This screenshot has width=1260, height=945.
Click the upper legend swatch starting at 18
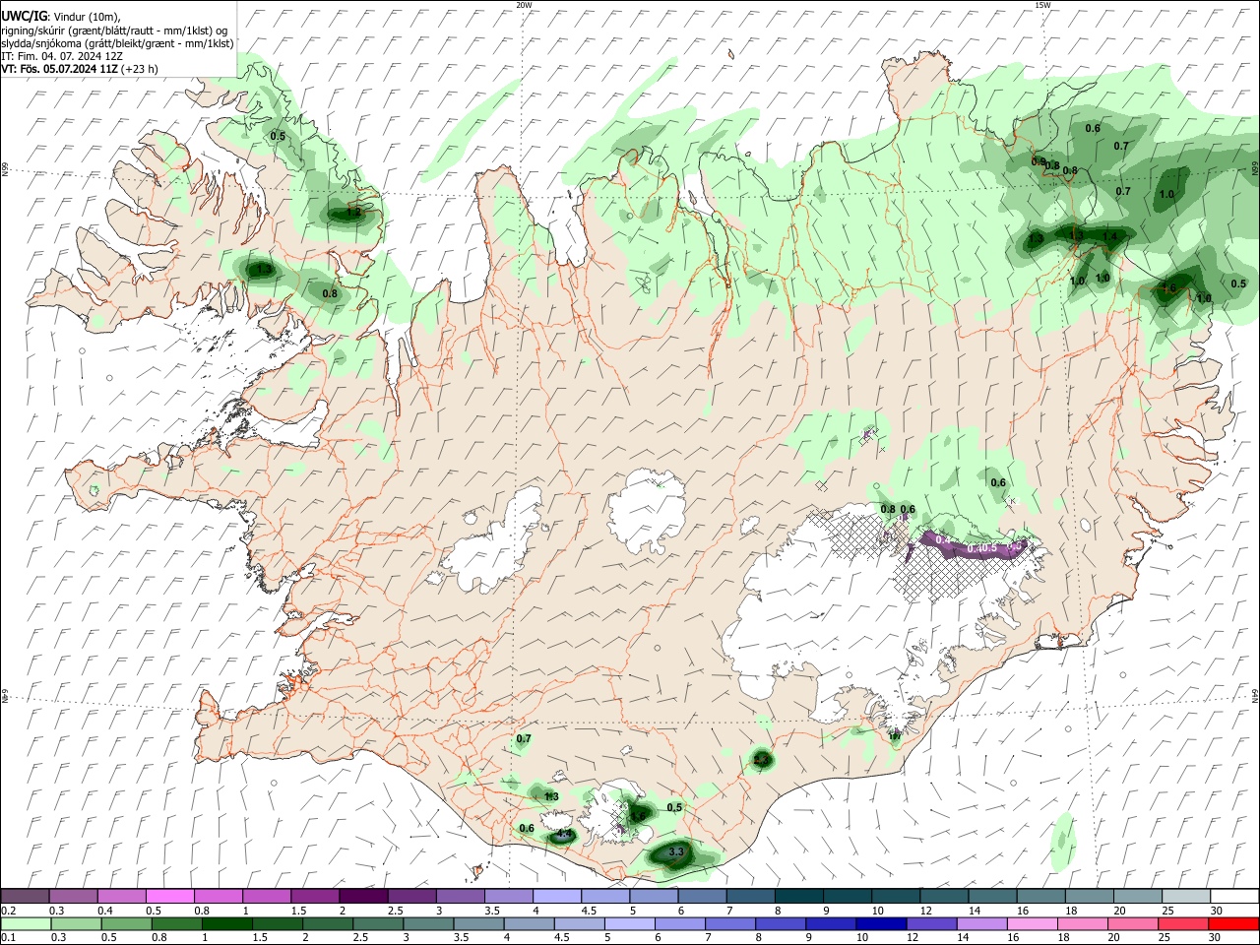tap(1088, 897)
